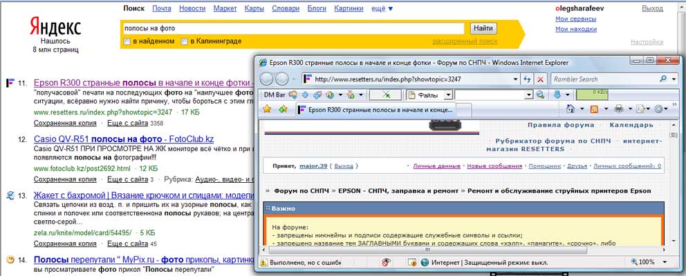Open a new blank IE tab
686x276 pixels.
[464, 110]
